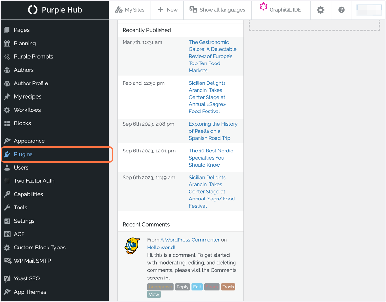Click the blurred user account area

tap(369, 10)
